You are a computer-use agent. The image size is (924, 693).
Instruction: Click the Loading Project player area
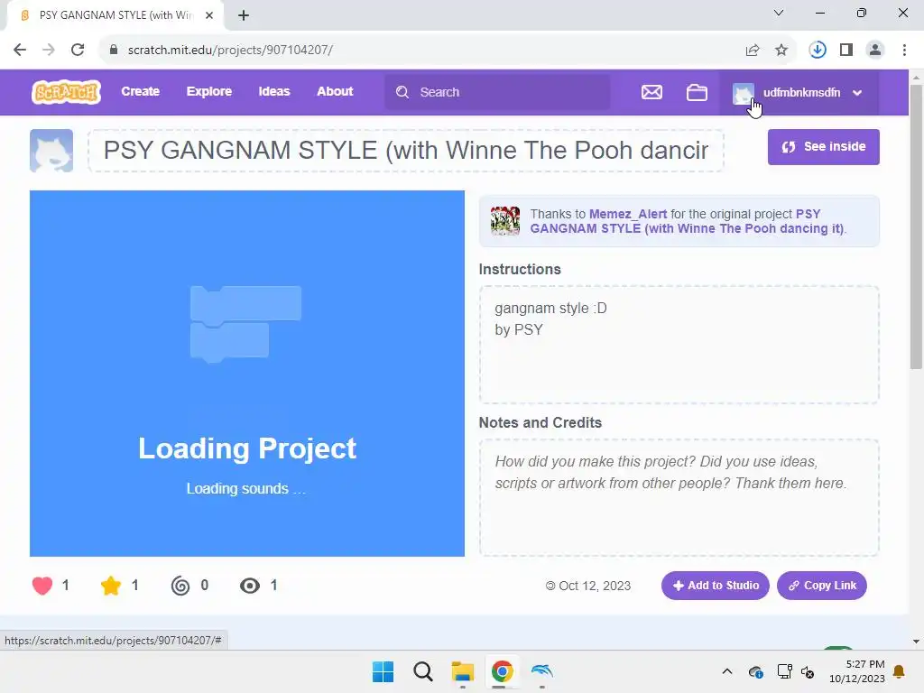247,373
